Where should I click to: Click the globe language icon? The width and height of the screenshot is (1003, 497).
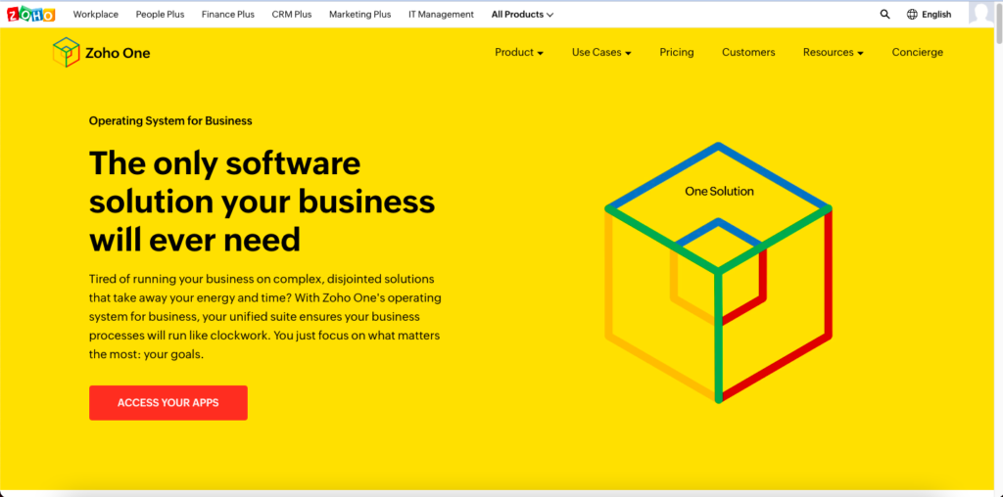(x=912, y=14)
